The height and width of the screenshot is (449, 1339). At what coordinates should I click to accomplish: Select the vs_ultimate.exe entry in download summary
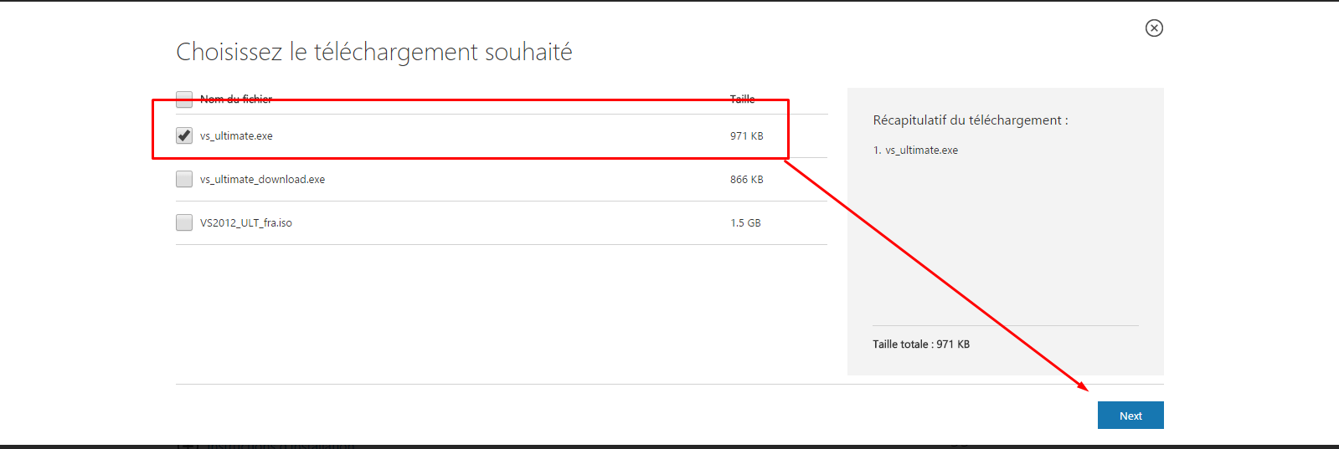(915, 150)
